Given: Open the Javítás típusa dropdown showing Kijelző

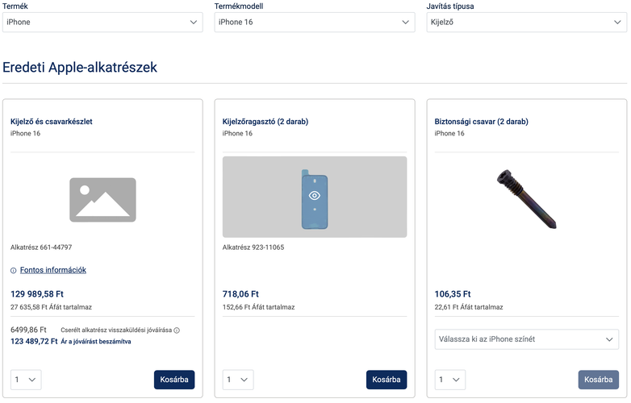Looking at the screenshot, I should tap(526, 22).
